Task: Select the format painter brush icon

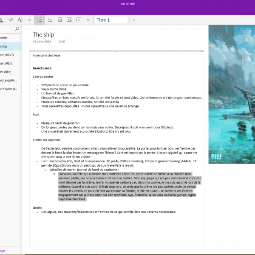Action: [11, 20]
